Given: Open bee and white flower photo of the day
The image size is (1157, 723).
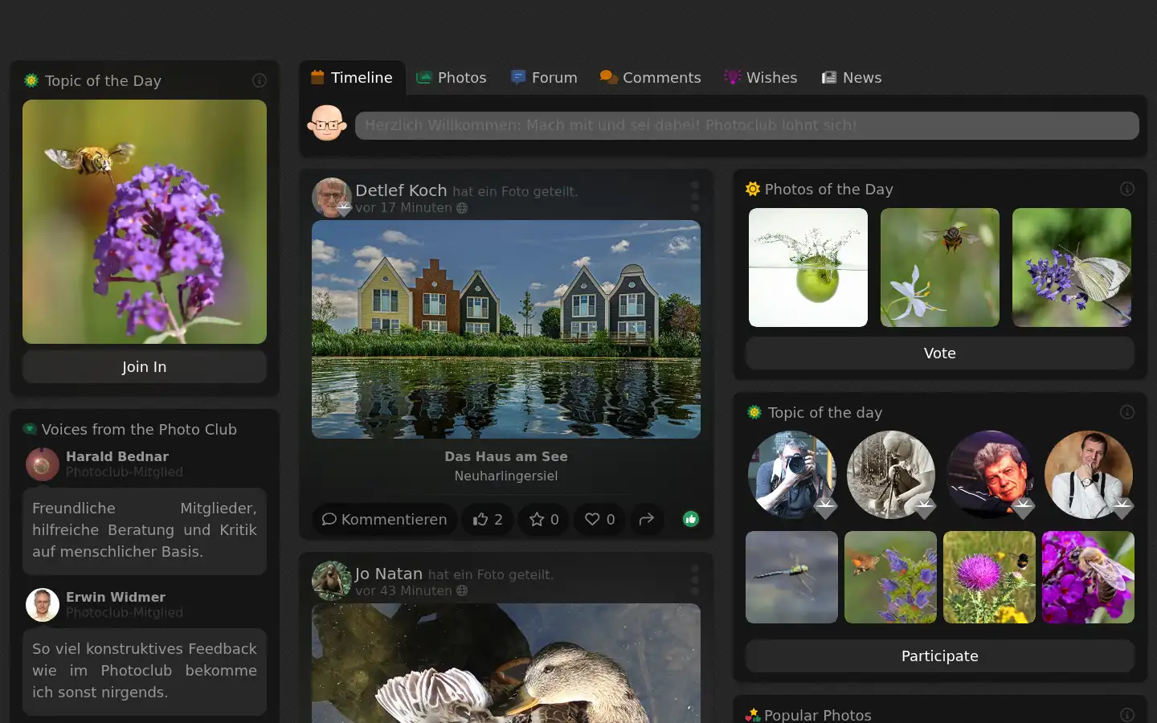Looking at the screenshot, I should tap(940, 268).
